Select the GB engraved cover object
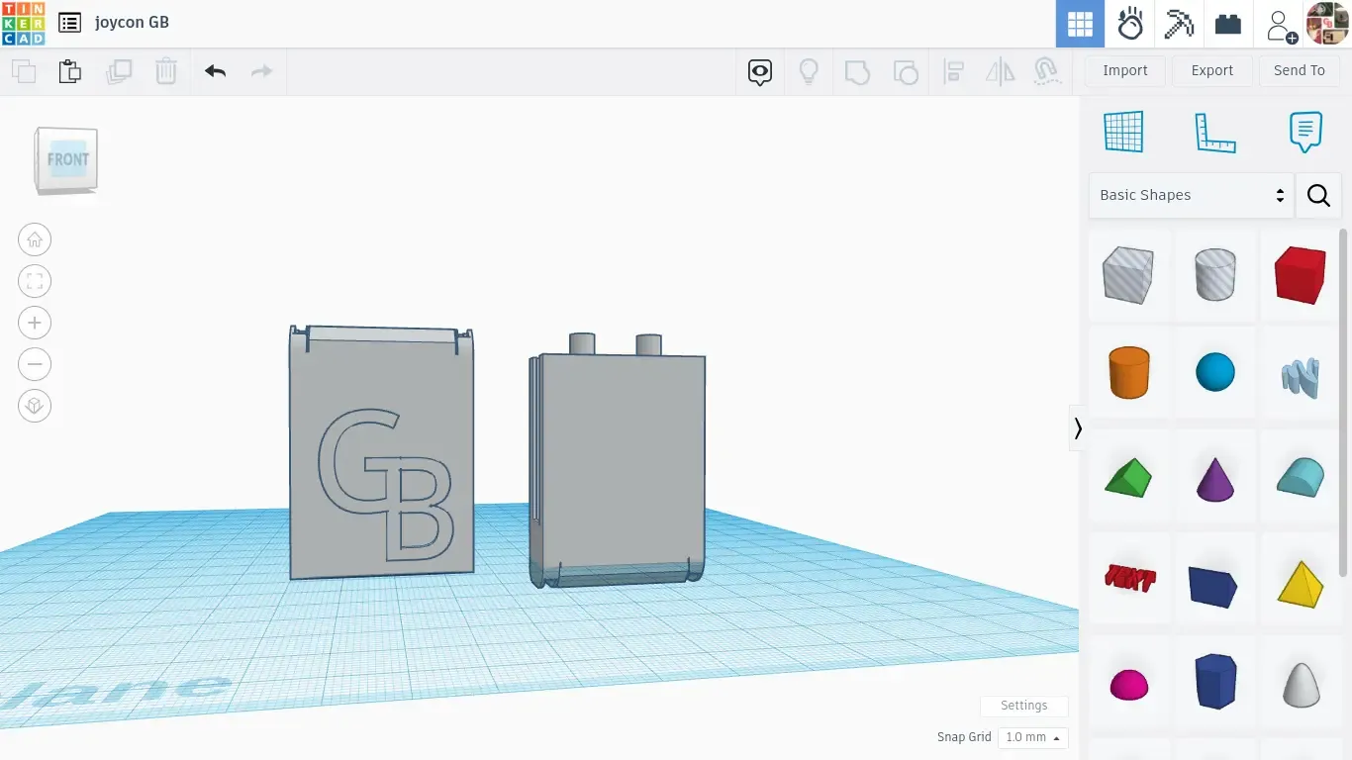Screen dimensions: 1352x760 click(381, 452)
